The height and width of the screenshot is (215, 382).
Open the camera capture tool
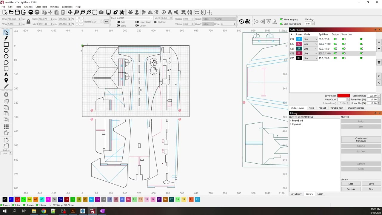101,12
